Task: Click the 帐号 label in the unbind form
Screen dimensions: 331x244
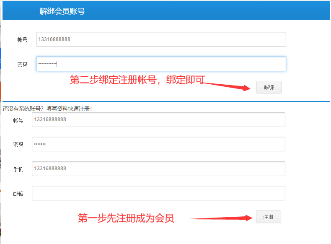Action: pos(22,40)
